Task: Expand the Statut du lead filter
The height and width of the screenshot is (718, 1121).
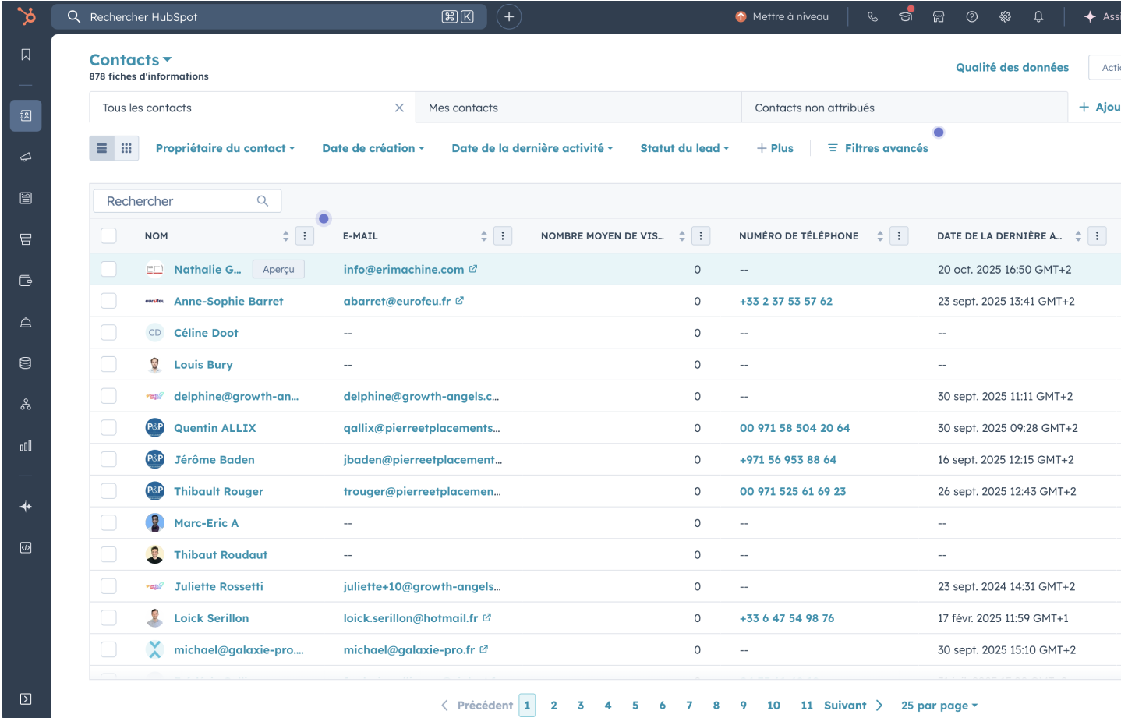Action: [684, 147]
